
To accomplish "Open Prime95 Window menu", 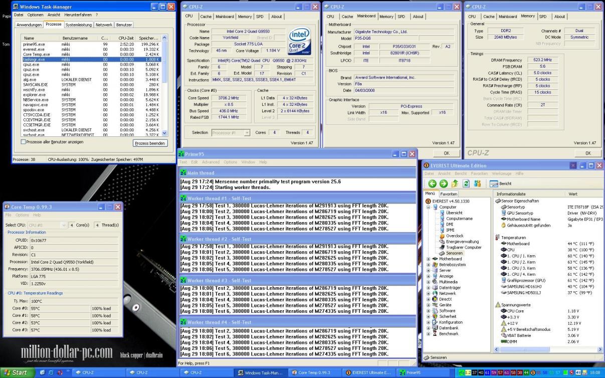I will click(248, 162).
